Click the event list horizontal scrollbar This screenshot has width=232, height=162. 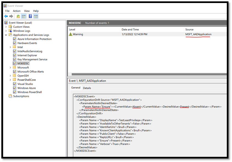coord(149,74)
